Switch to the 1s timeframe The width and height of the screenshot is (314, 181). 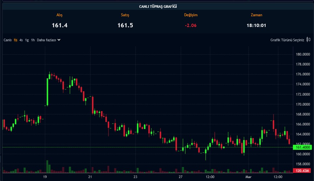click(15, 40)
